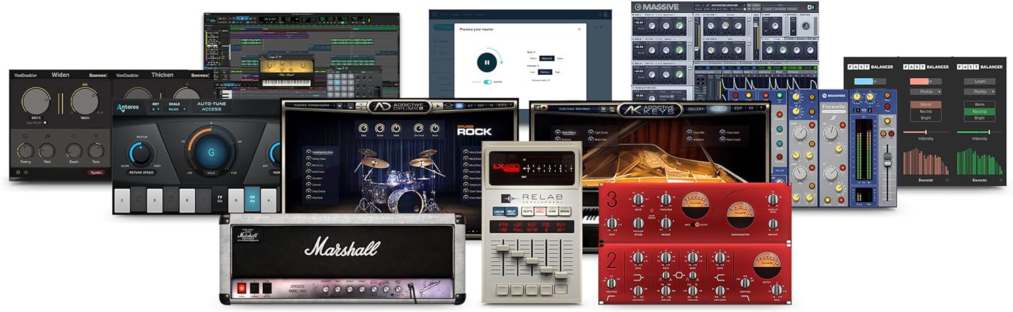The image size is (1013, 312).
Task: Click the Retune Speed knob
Action: coord(141,155)
